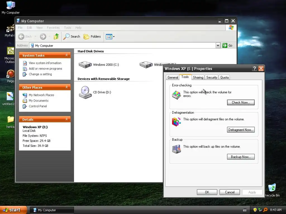286x214 pixels.
Task: Click the Forward arrow icon in toolbar
Action: [x=43, y=37]
